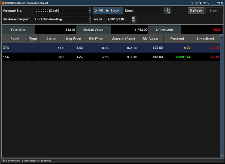This screenshot has width=225, height=164.
Task: Expand the Account No. dropdown arrow
Action: pyautogui.click(x=90, y=11)
